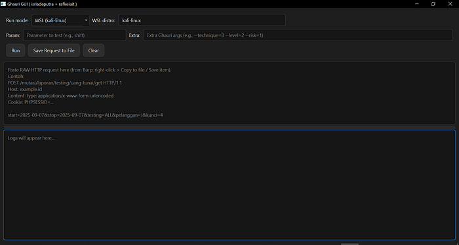Click the "Param:" label
This screenshot has height=245, width=459.
point(13,35)
